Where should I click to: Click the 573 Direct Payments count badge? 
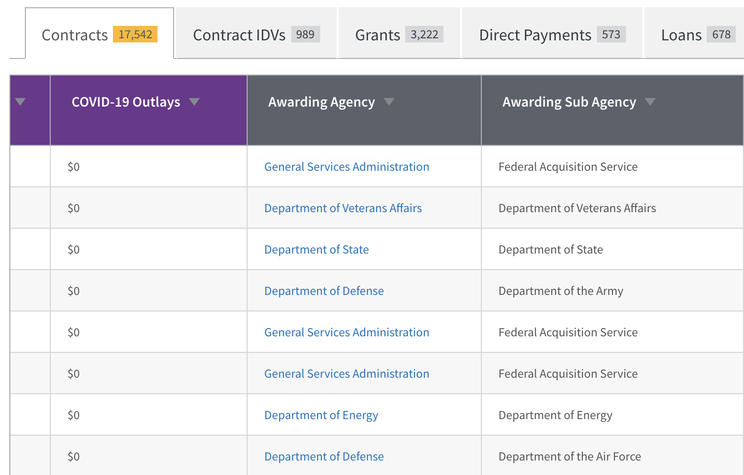click(x=611, y=34)
